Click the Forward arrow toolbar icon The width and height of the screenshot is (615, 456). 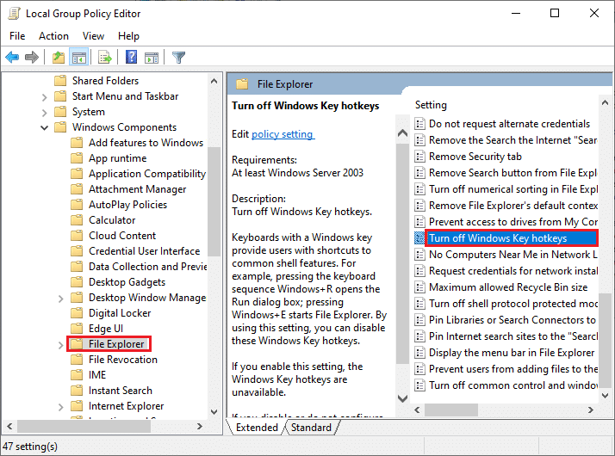pos(32,58)
